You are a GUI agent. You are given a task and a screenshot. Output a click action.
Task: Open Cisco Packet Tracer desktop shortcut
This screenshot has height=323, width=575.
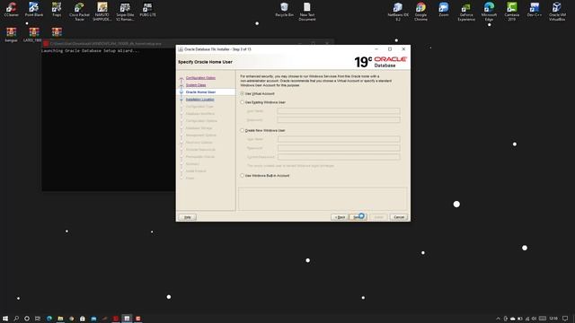point(79,12)
